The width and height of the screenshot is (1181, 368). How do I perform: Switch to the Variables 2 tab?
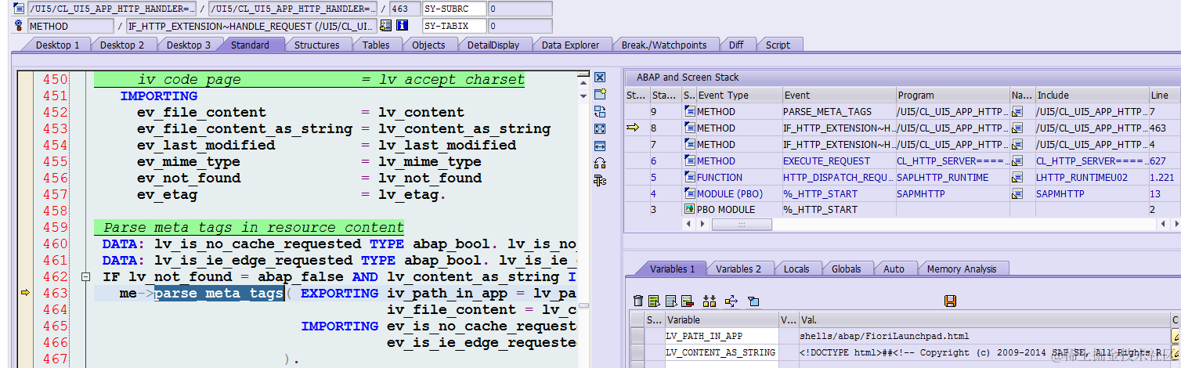point(739,269)
